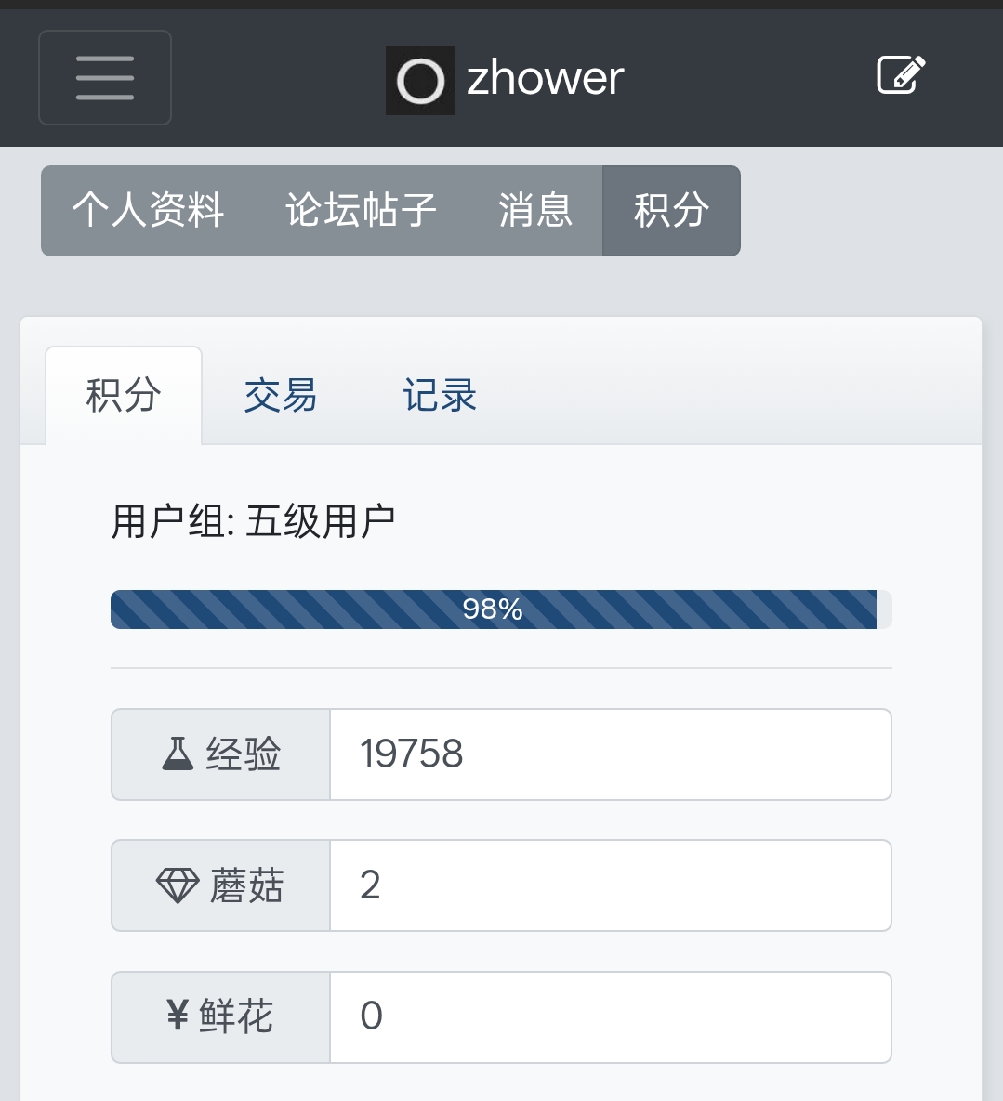The width and height of the screenshot is (1003, 1101).
Task: Click the diamond icon beside 蘑菇
Action: pos(177,885)
